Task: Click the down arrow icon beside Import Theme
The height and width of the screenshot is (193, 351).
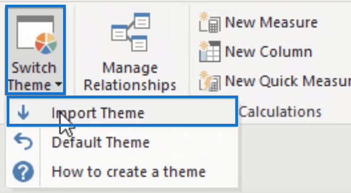Action: tap(23, 112)
